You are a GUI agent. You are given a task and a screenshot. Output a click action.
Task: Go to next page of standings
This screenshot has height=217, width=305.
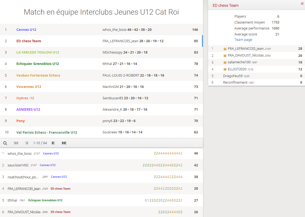coord(53,143)
